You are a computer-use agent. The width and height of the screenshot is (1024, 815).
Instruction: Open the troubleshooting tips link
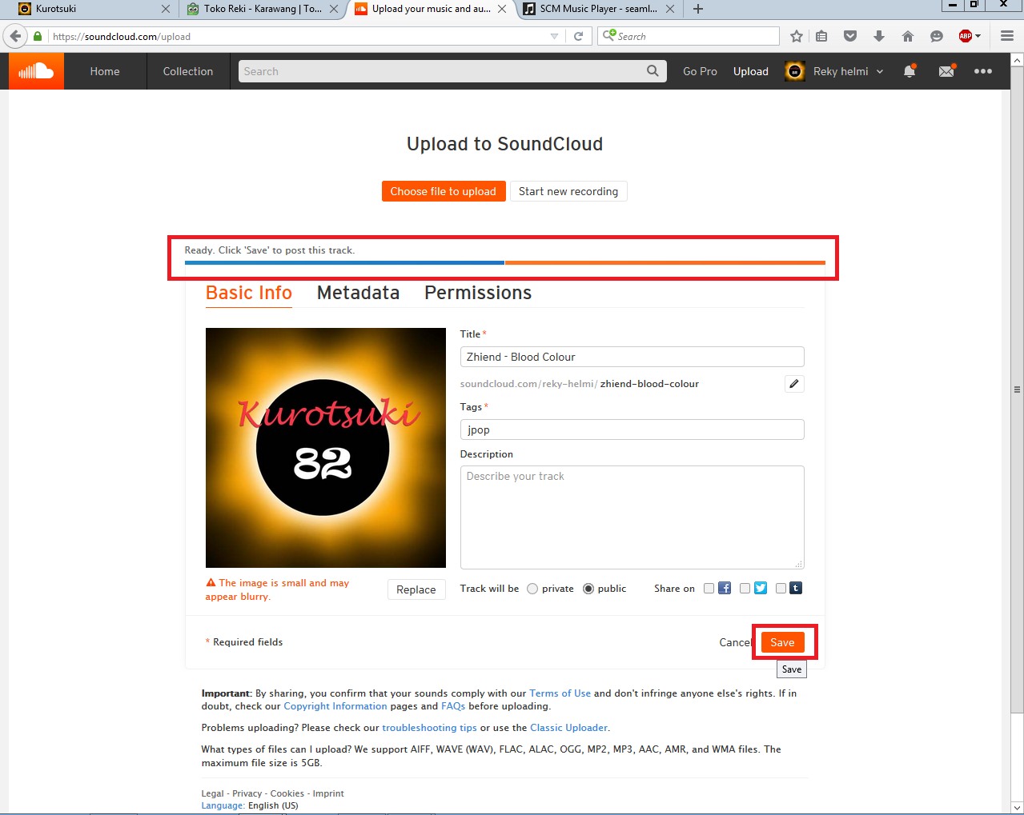[x=429, y=728]
